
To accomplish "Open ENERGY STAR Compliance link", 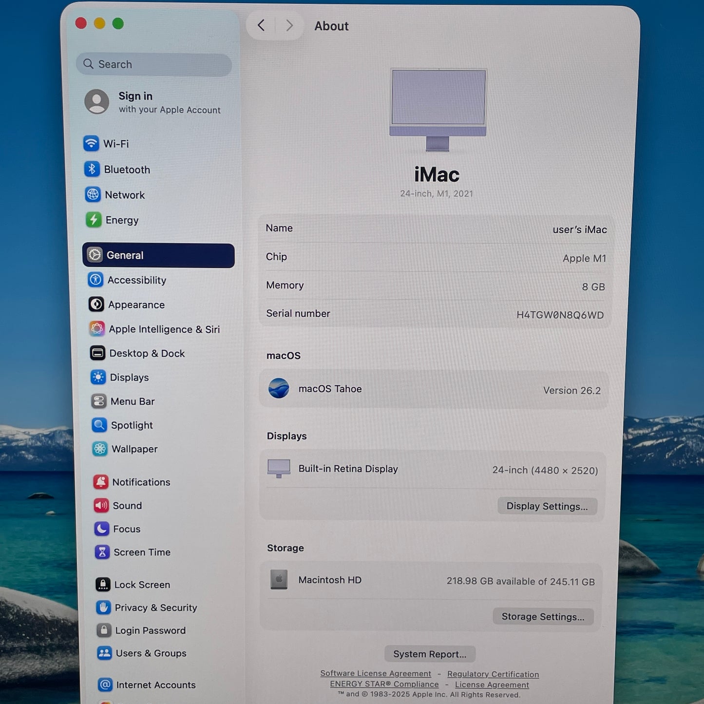I will 384,684.
